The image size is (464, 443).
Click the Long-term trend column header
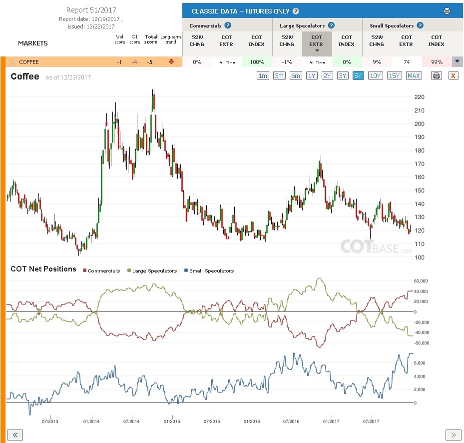tap(171, 39)
